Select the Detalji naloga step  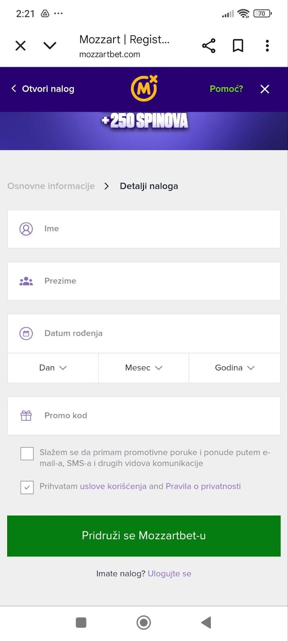tap(149, 186)
